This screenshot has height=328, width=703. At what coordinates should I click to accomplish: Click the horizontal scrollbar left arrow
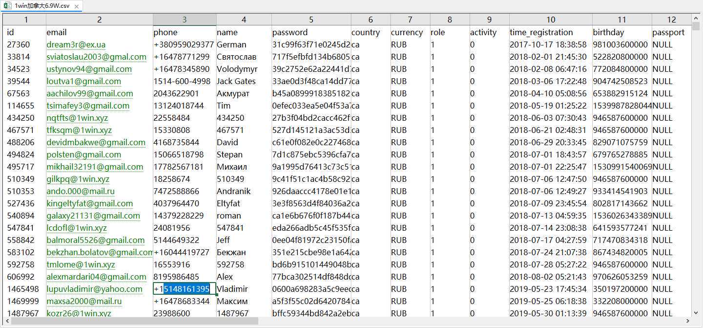click(x=7, y=321)
